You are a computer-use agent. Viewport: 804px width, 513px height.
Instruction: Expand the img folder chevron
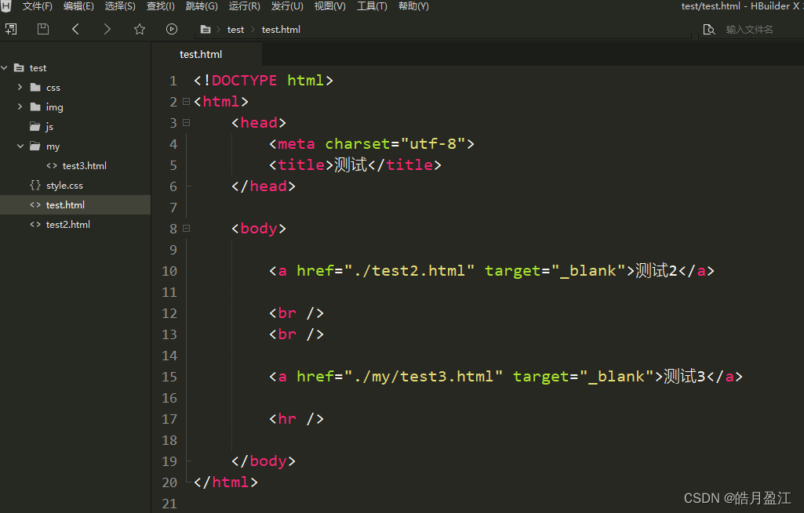(20, 107)
